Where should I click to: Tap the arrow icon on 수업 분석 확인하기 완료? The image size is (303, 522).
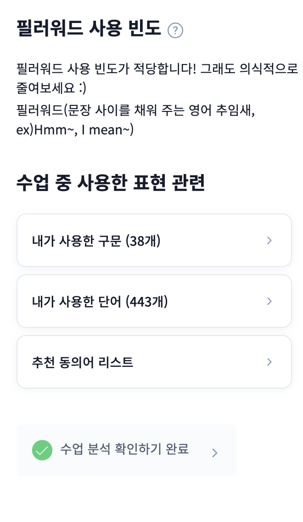214,452
